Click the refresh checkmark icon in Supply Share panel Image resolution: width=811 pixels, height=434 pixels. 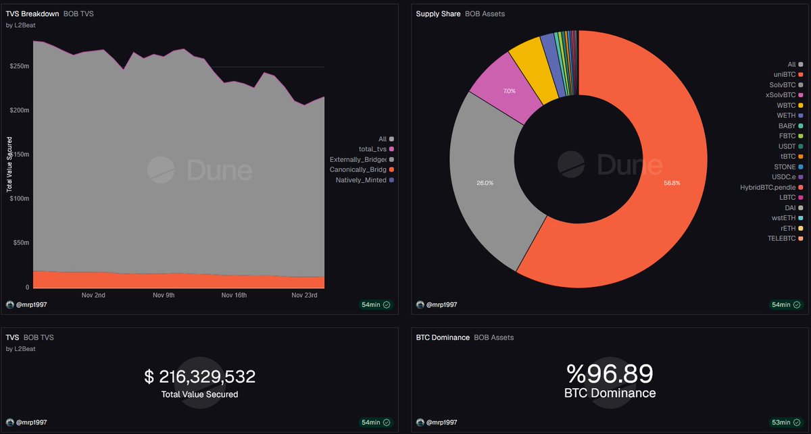click(797, 305)
